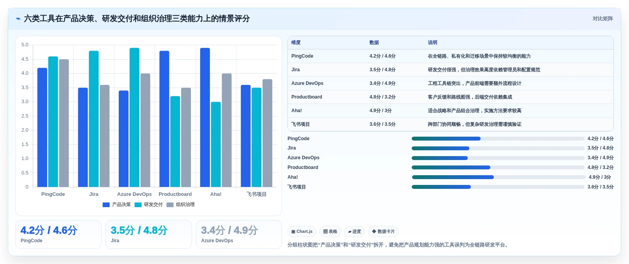Click the 进度 tag chip
Image resolution: width=629 pixels, height=264 pixels.
(354, 232)
